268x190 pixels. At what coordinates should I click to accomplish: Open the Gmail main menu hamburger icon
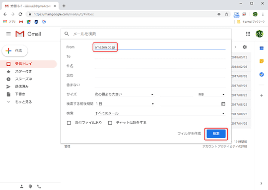pyautogui.click(x=8, y=34)
